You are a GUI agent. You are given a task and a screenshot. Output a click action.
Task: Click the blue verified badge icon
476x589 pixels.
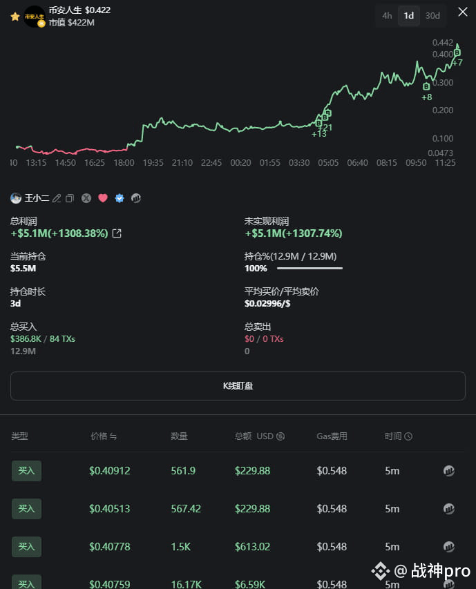click(120, 198)
